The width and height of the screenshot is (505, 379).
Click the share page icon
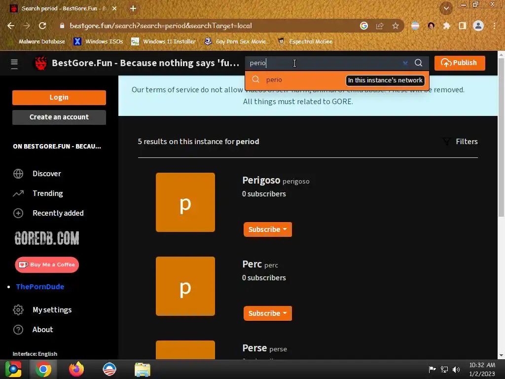point(380,26)
